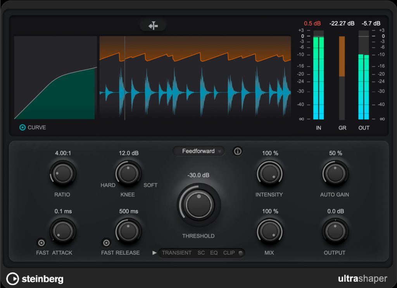Click the Threshold value -30.0 dB field
Viewport: 397px width, 288px height.
pyautogui.click(x=198, y=175)
